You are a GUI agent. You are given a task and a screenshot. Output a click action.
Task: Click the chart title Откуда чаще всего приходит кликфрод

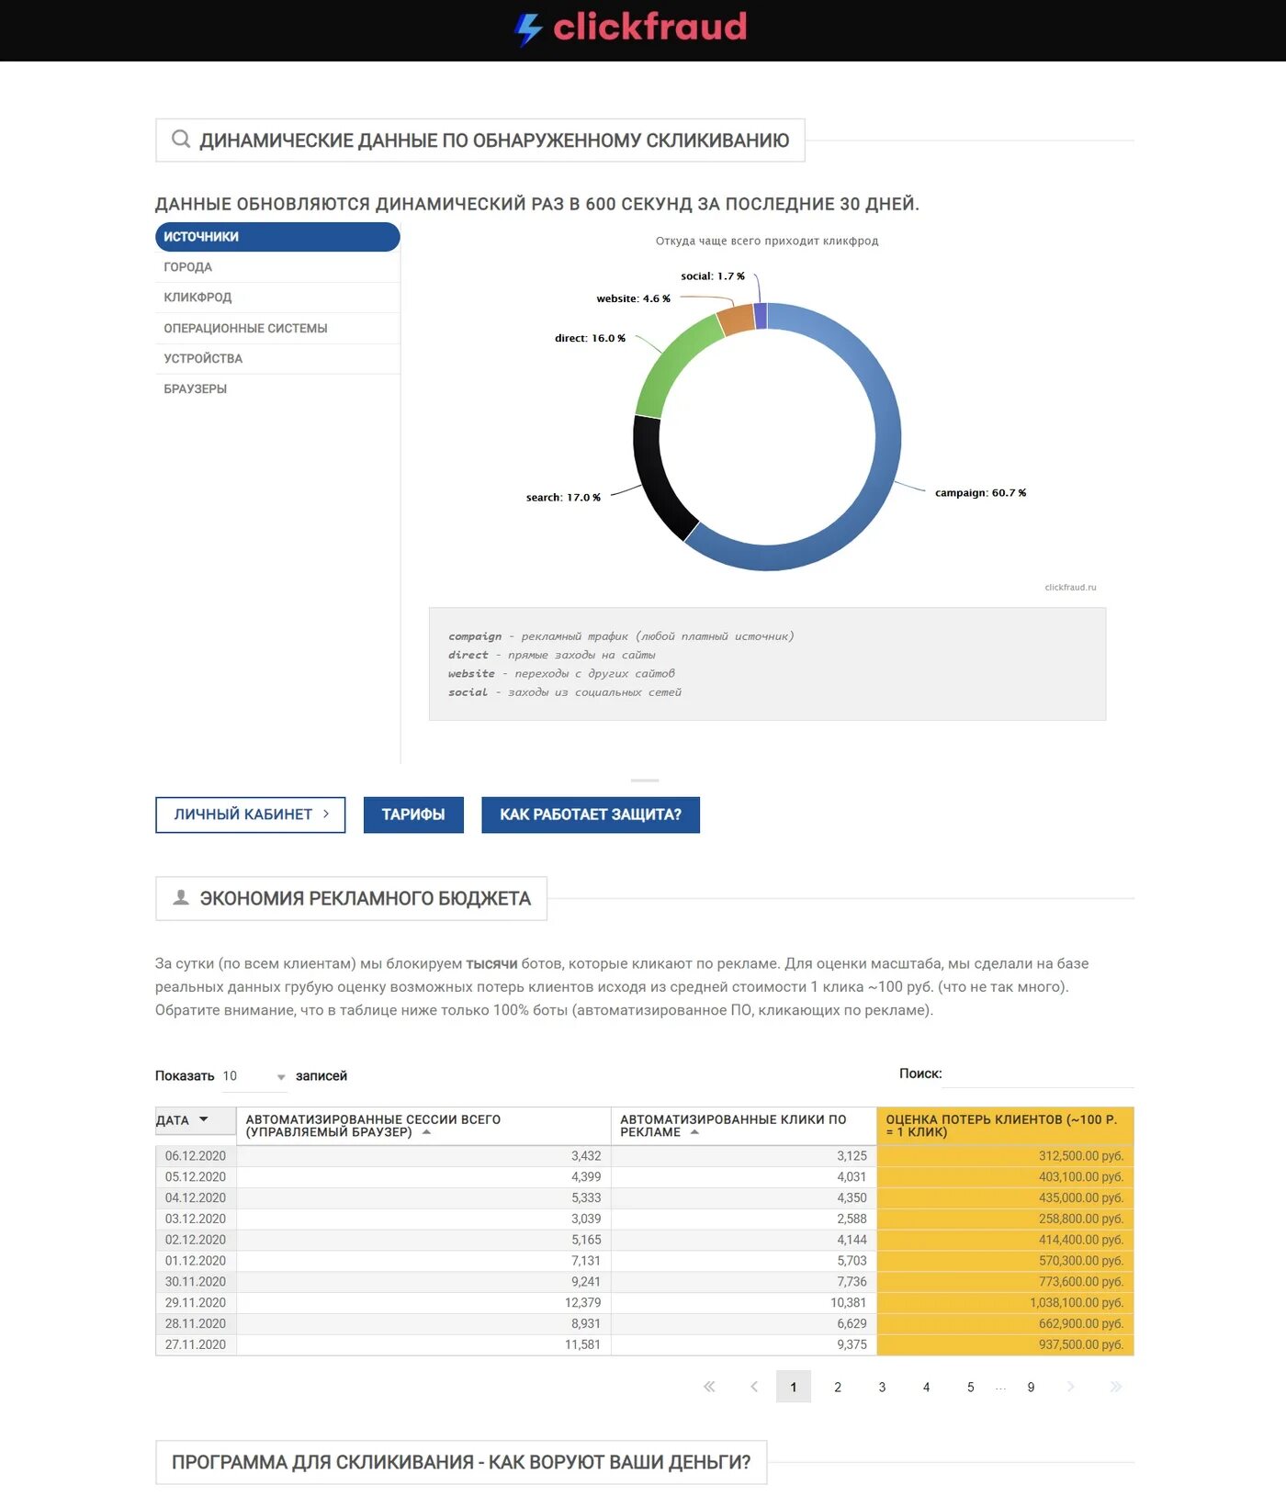pyautogui.click(x=767, y=242)
